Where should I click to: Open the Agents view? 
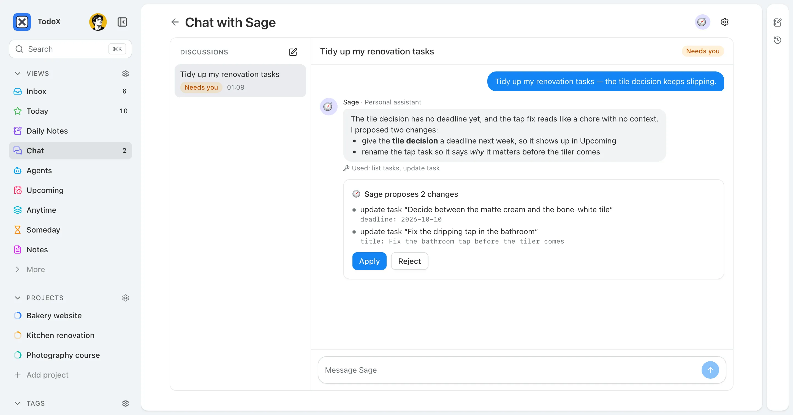(70, 170)
